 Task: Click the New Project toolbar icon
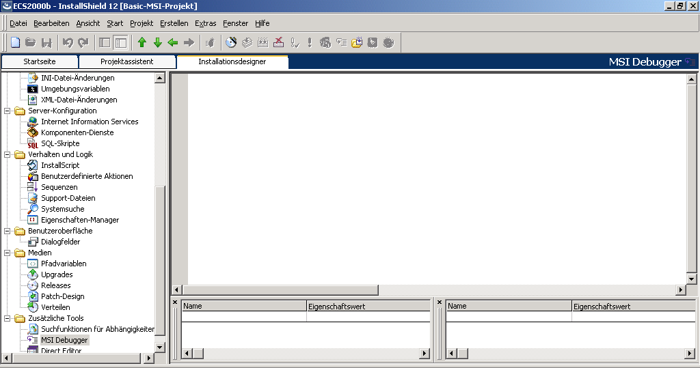15,42
